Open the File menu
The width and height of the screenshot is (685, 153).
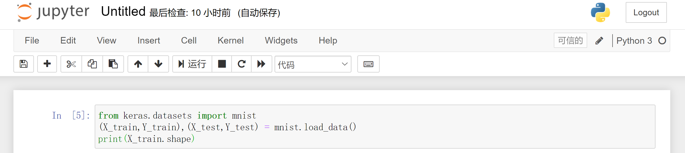tap(32, 40)
